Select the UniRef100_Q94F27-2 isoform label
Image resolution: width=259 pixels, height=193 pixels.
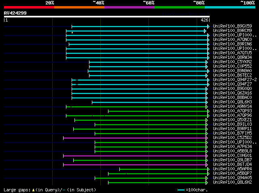tap(235, 79)
